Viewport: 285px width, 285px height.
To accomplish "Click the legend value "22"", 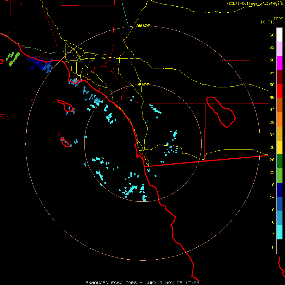I will point(272,172).
